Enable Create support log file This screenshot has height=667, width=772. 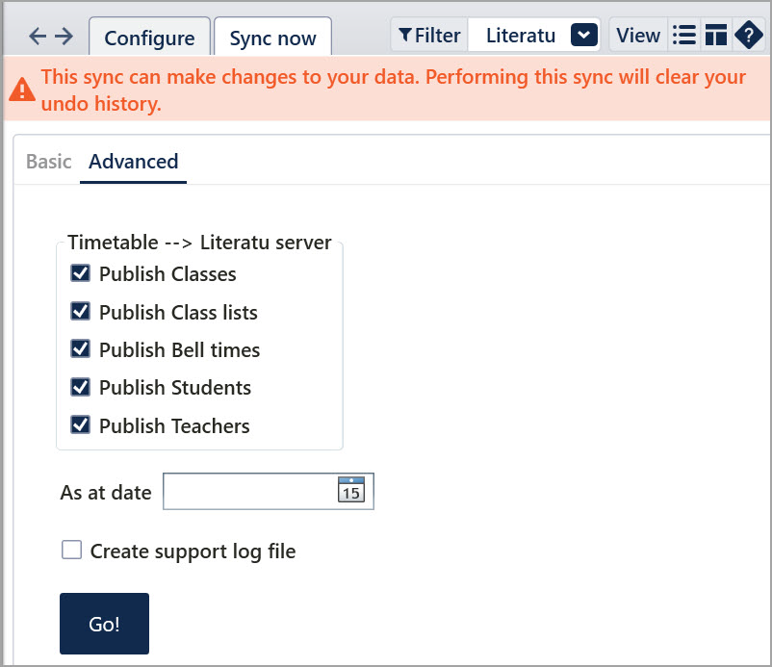71,551
